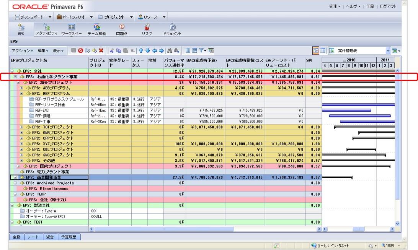
Task: Open the ポートフォリオ menu
Action: 75,17
